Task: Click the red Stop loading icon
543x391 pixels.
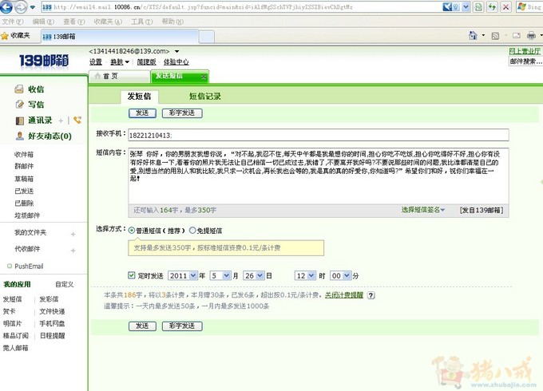Action: (506, 7)
